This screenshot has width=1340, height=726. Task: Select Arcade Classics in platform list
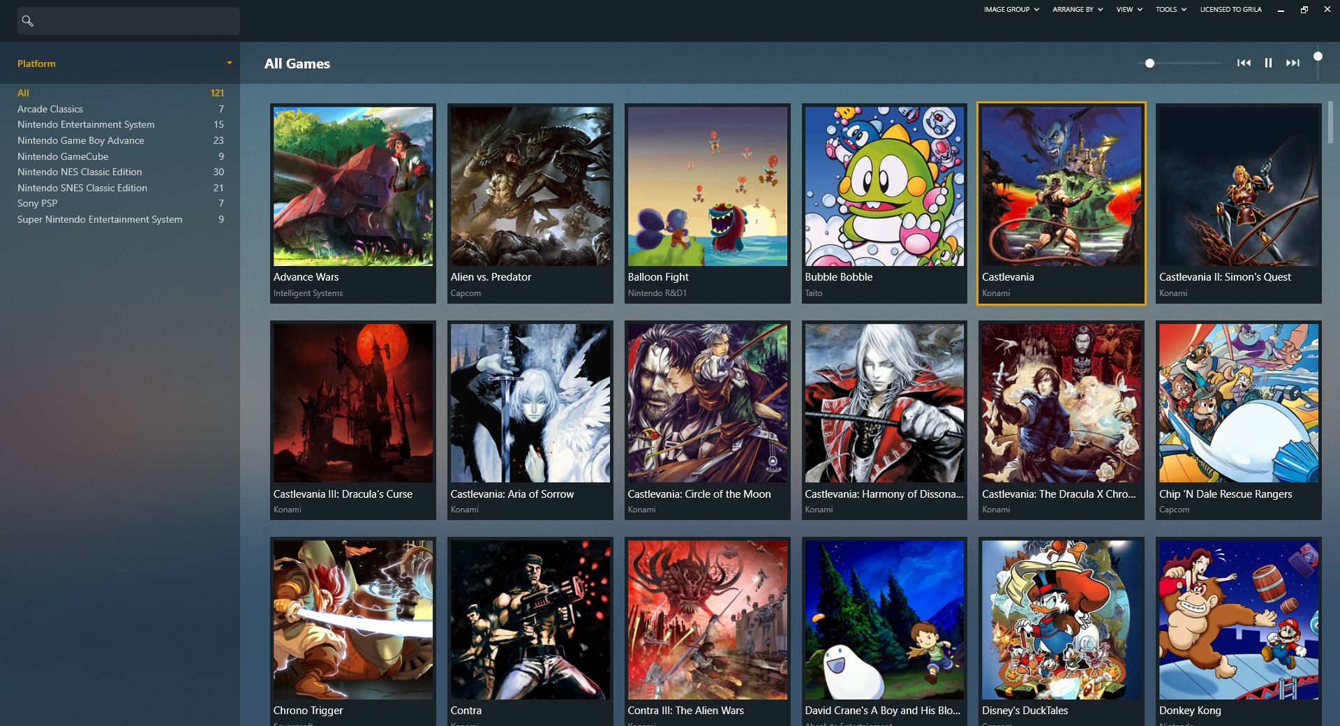(x=50, y=109)
